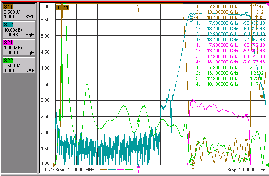
Task: Select the S21 trace status button
Action: click(19, 47)
